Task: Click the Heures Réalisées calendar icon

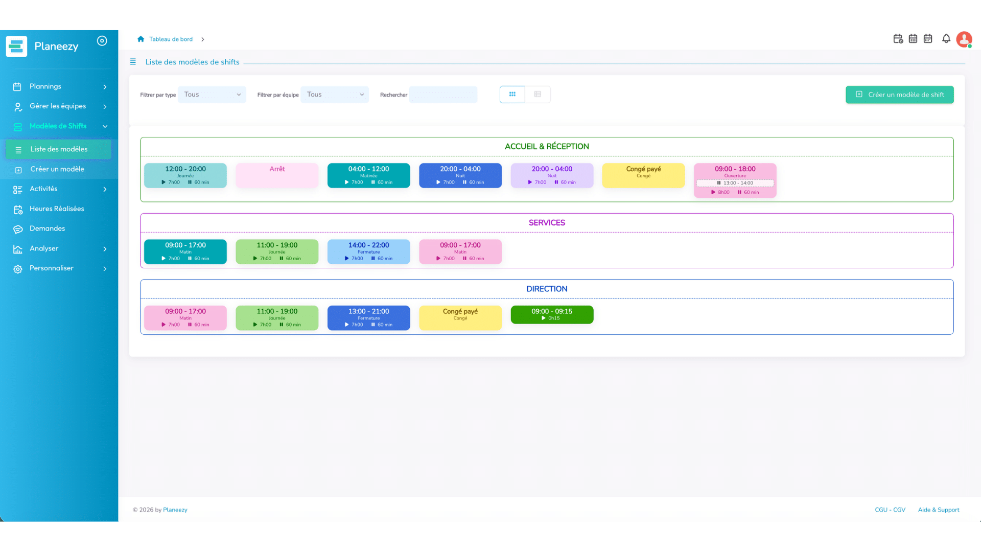Action: (18, 209)
